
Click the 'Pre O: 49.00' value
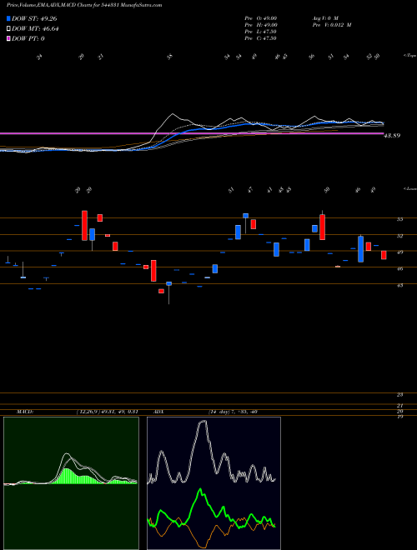[261, 18]
